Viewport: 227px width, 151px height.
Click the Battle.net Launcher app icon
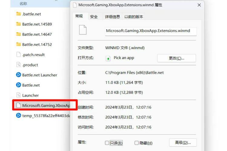pyautogui.click(x=18, y=75)
